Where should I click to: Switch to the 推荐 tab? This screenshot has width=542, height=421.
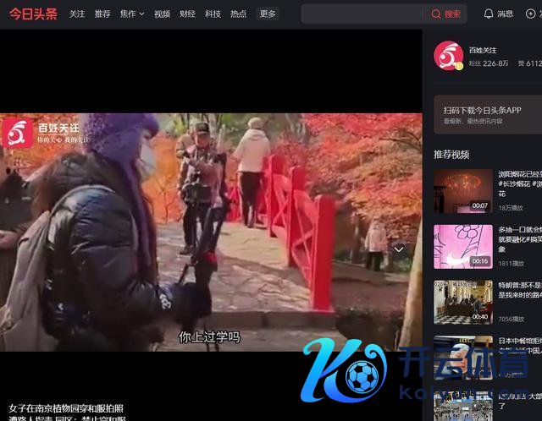point(102,14)
